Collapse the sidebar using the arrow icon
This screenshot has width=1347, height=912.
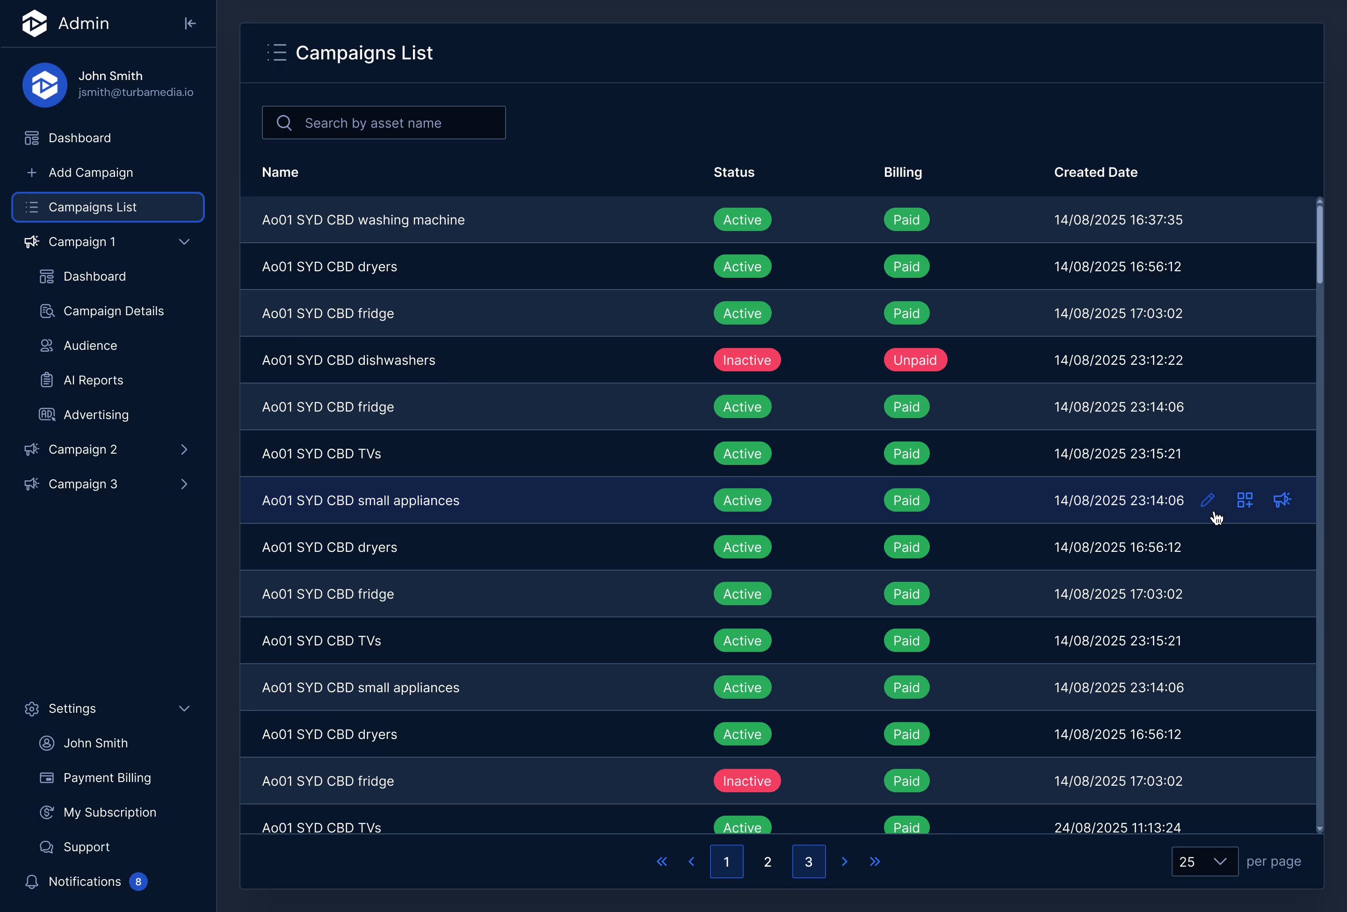point(190,23)
